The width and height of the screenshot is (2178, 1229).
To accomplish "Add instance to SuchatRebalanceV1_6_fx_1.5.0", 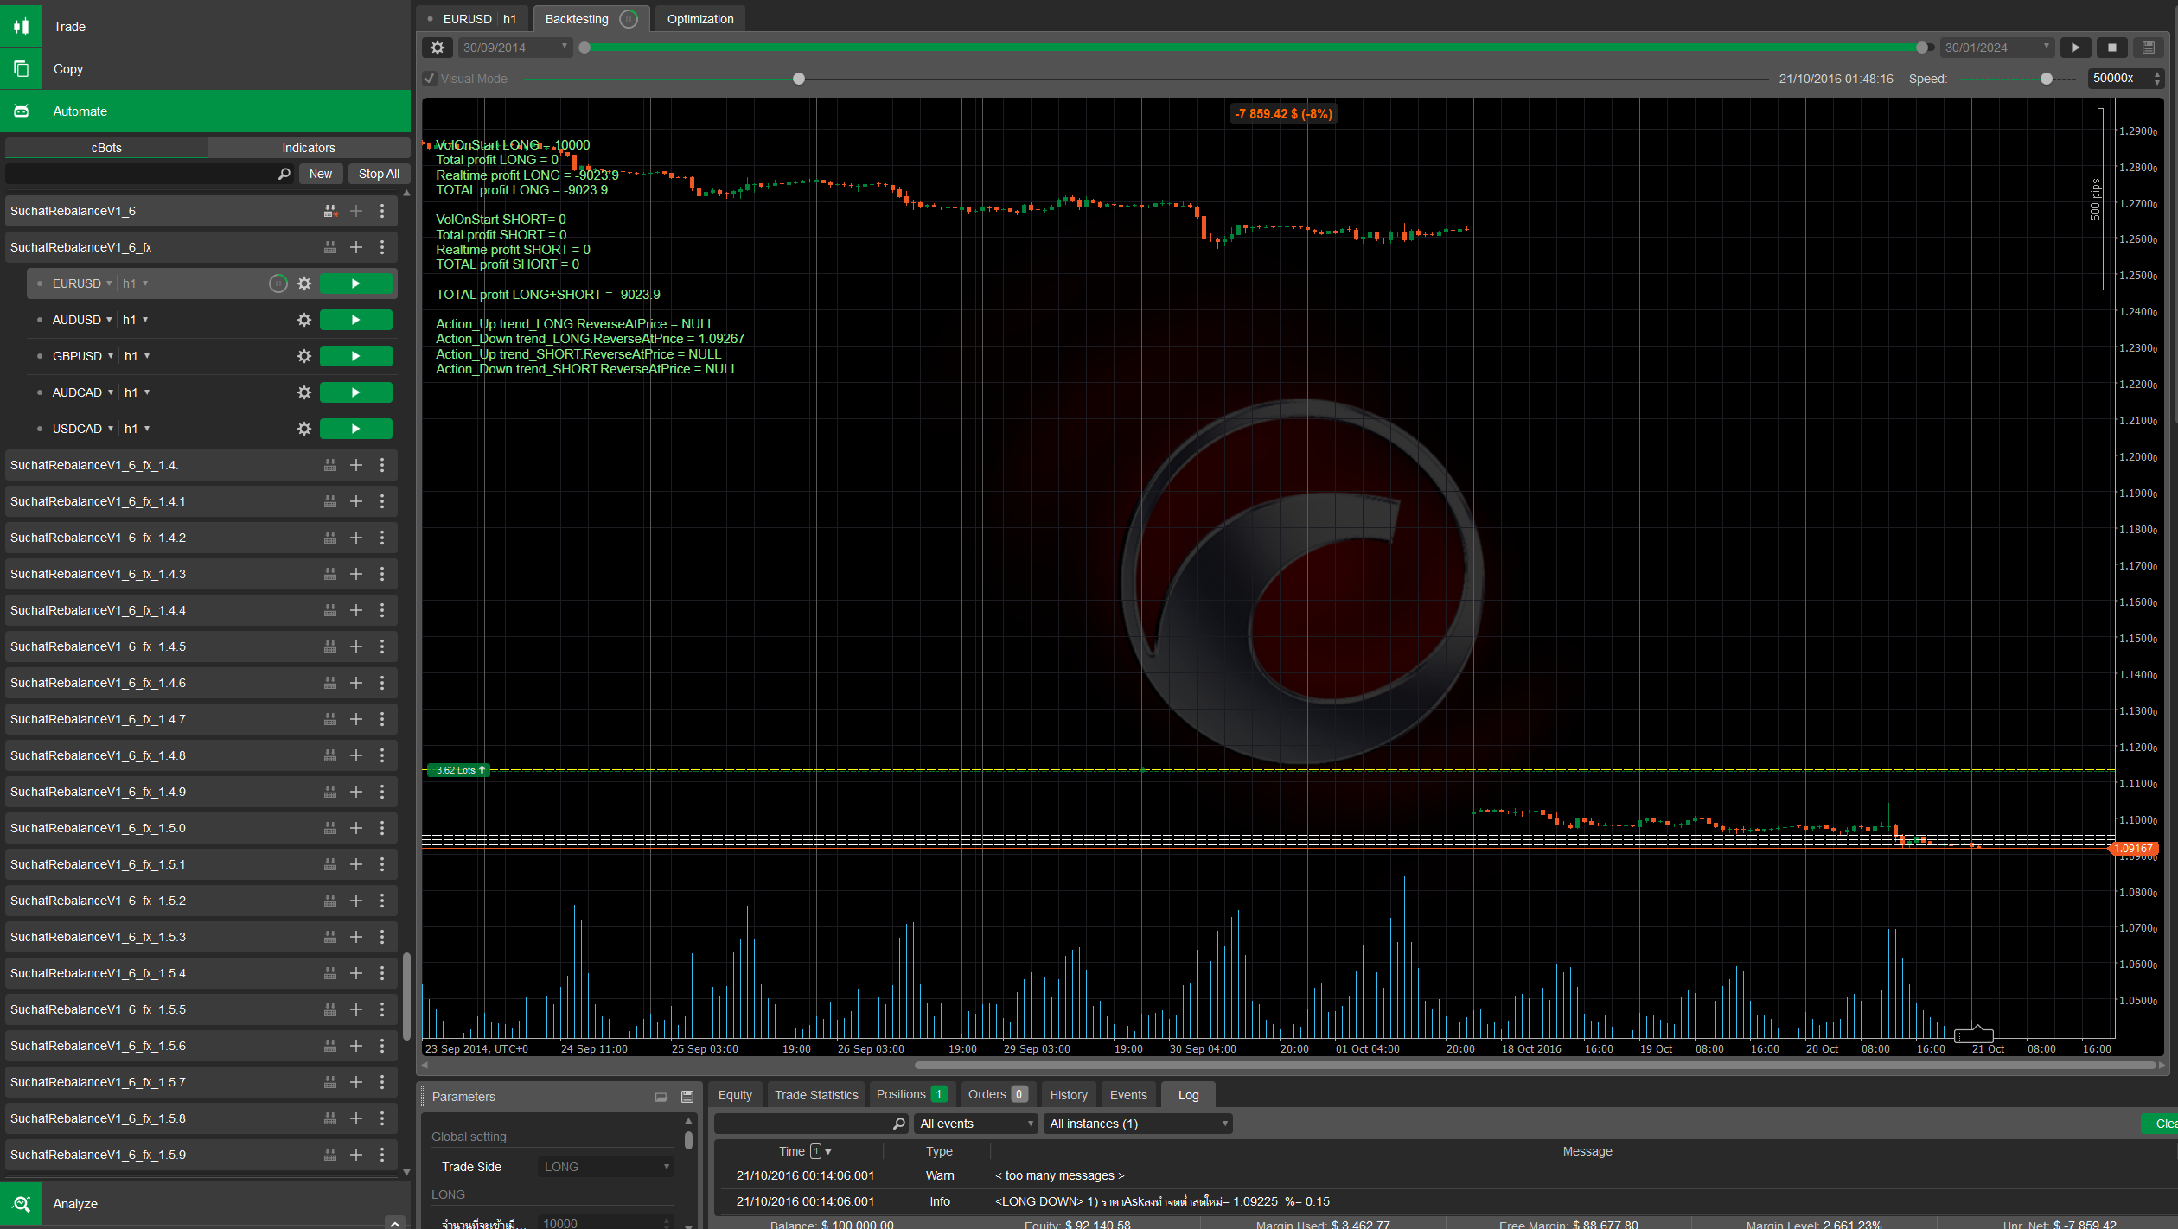I will [355, 828].
